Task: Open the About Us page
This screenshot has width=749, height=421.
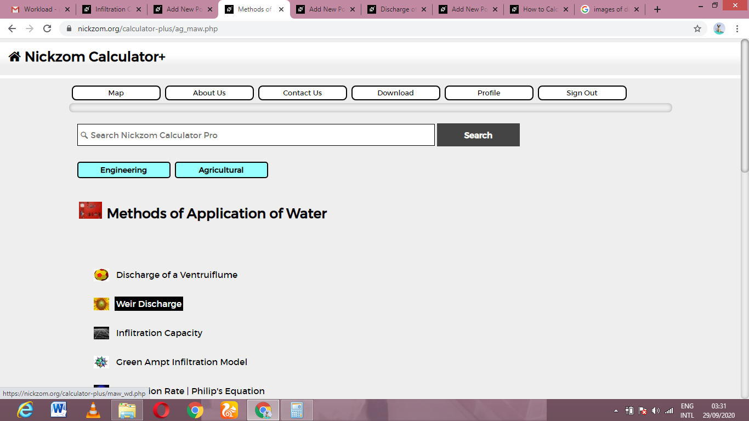Action: 209,93
